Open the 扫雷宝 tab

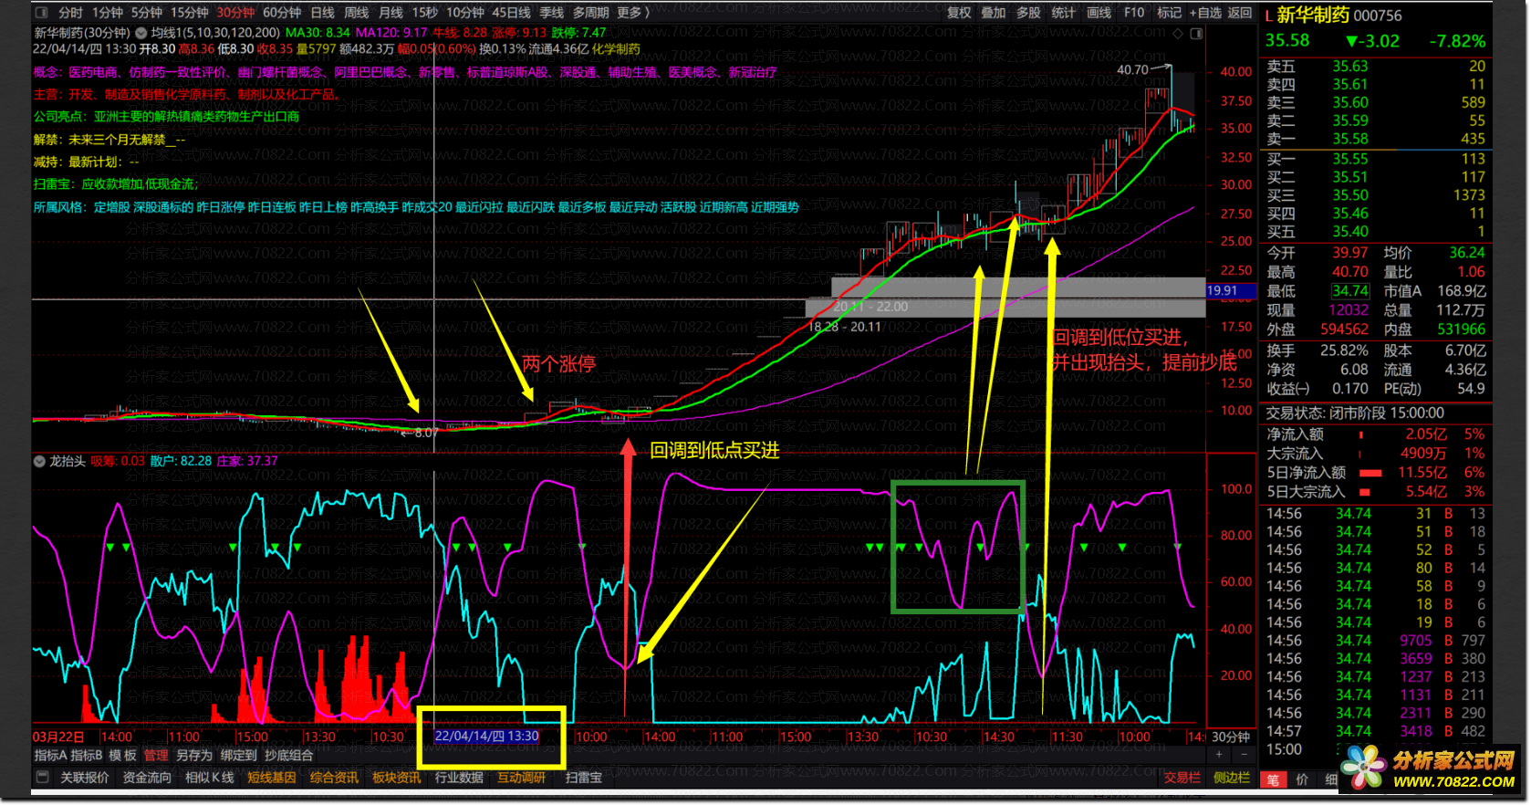tap(583, 778)
